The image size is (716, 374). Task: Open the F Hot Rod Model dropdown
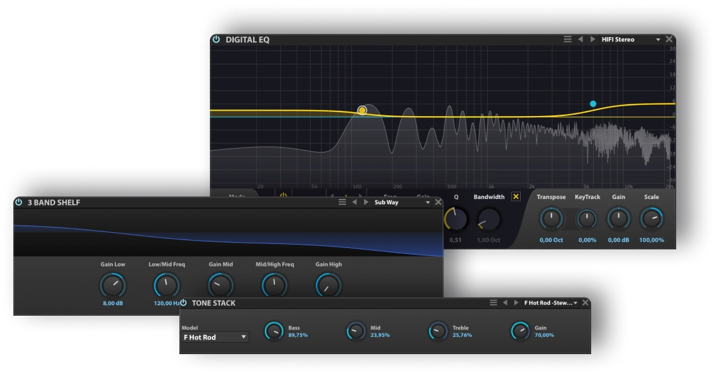(215, 337)
